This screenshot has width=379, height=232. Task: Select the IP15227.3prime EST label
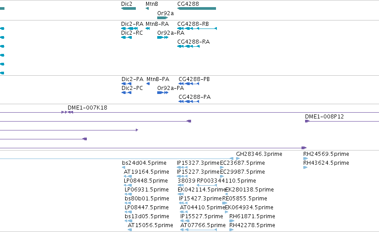tap(198, 172)
